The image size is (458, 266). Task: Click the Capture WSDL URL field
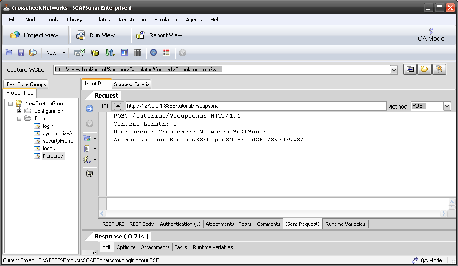[221, 70]
